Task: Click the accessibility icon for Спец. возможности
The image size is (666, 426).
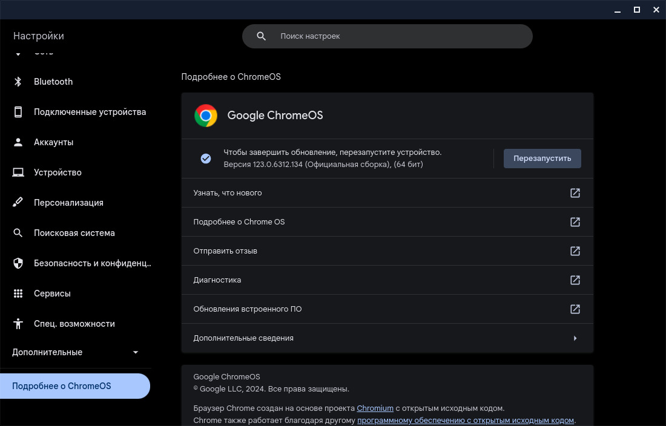Action: coord(18,324)
